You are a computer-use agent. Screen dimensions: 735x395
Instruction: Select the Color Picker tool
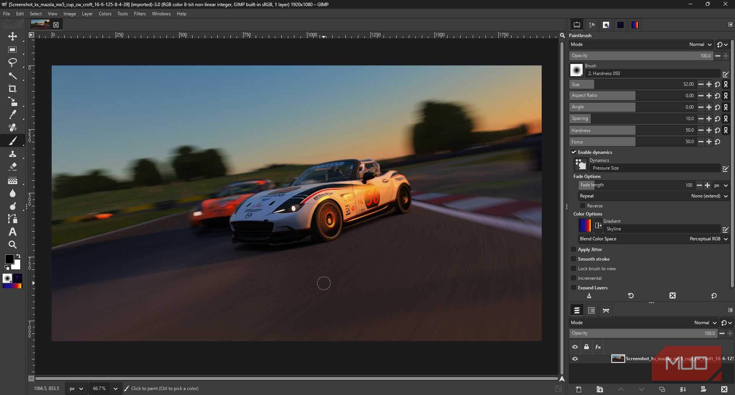(x=13, y=114)
